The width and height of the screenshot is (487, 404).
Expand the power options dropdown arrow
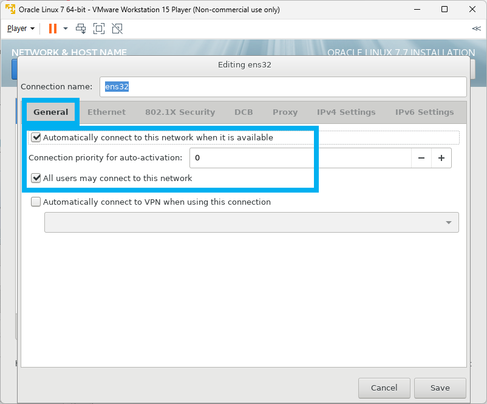coord(66,29)
